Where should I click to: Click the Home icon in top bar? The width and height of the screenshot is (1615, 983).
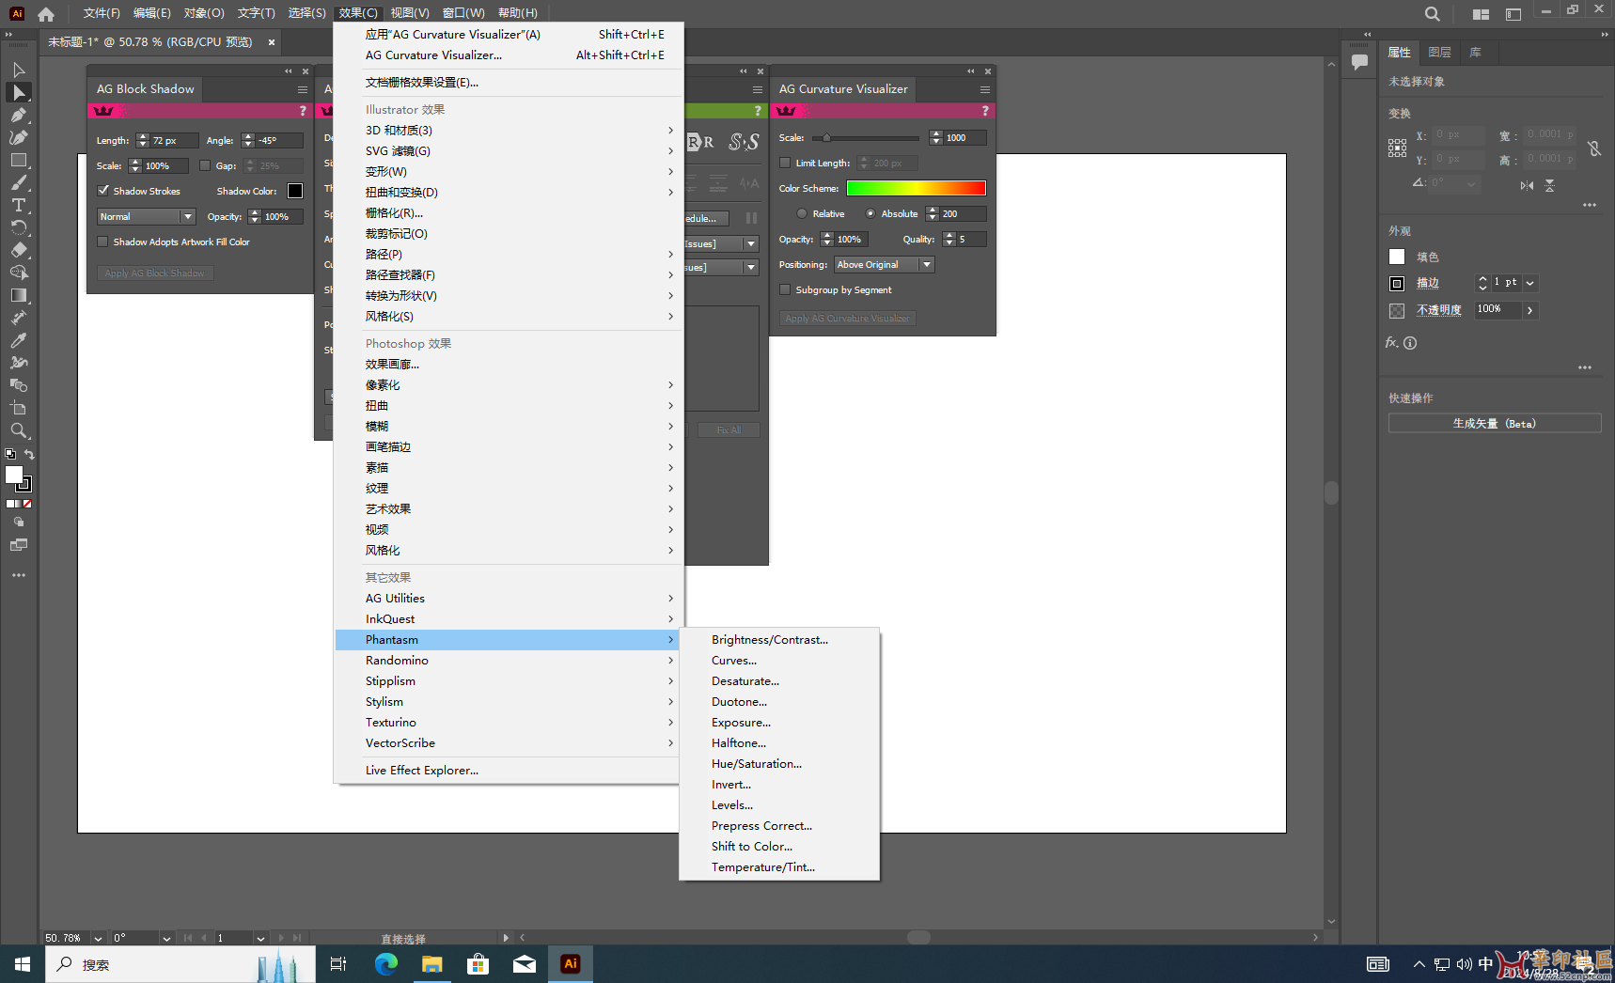46,14
